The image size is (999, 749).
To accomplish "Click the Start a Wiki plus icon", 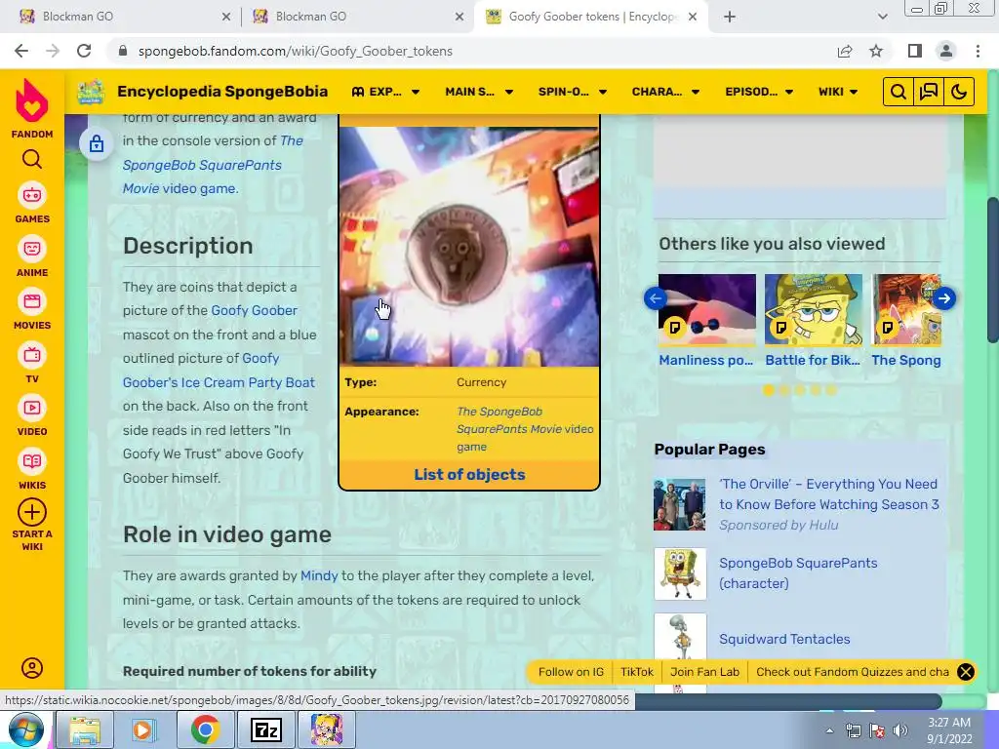I will click(32, 512).
